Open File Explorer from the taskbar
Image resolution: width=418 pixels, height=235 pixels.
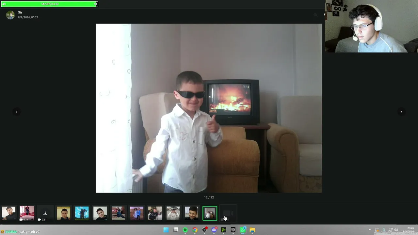[x=252, y=230]
